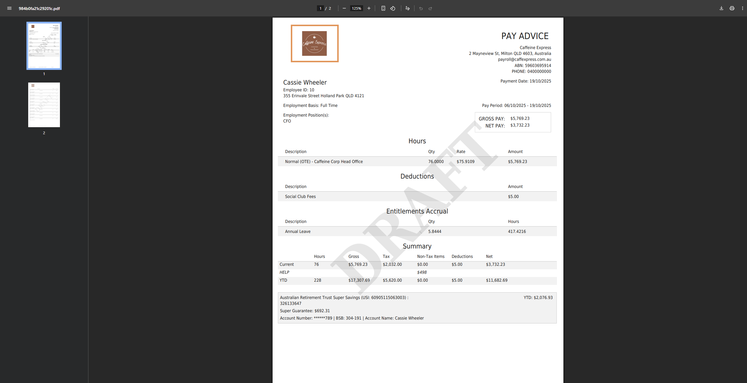Click the PAY ADVICE heading
The width and height of the screenshot is (747, 383).
525,36
